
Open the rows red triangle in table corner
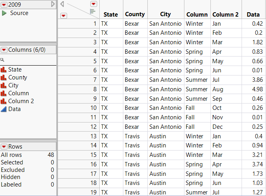click(64, 15)
